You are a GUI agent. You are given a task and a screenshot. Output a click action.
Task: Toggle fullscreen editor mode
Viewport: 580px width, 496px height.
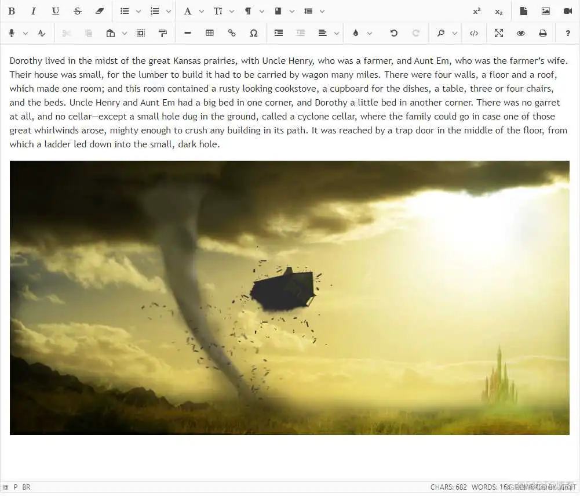click(499, 33)
